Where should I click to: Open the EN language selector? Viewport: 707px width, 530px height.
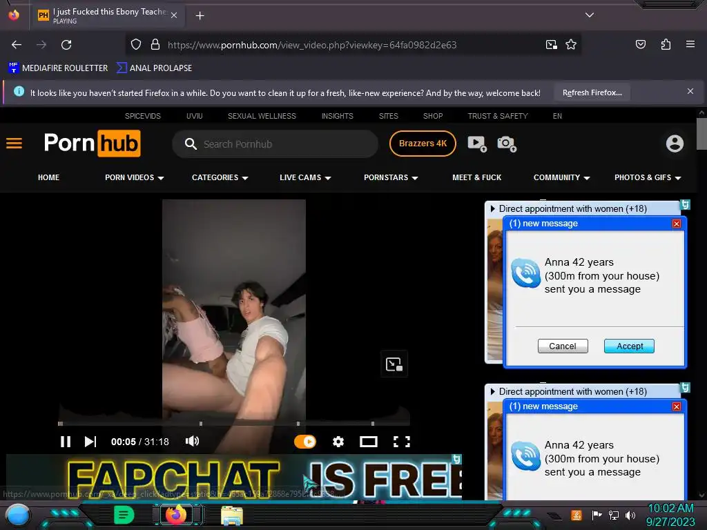(557, 116)
